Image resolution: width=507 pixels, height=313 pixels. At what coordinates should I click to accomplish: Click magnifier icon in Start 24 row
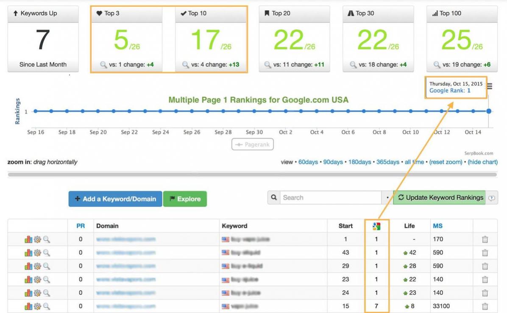coord(47,293)
